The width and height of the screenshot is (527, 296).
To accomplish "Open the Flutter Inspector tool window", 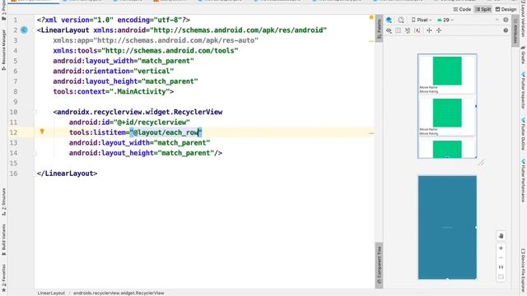I will coord(523,90).
